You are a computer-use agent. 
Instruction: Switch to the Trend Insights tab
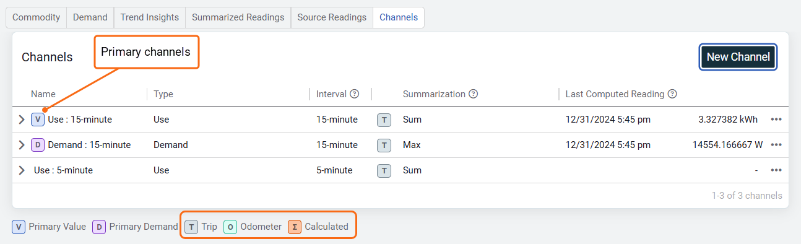150,17
